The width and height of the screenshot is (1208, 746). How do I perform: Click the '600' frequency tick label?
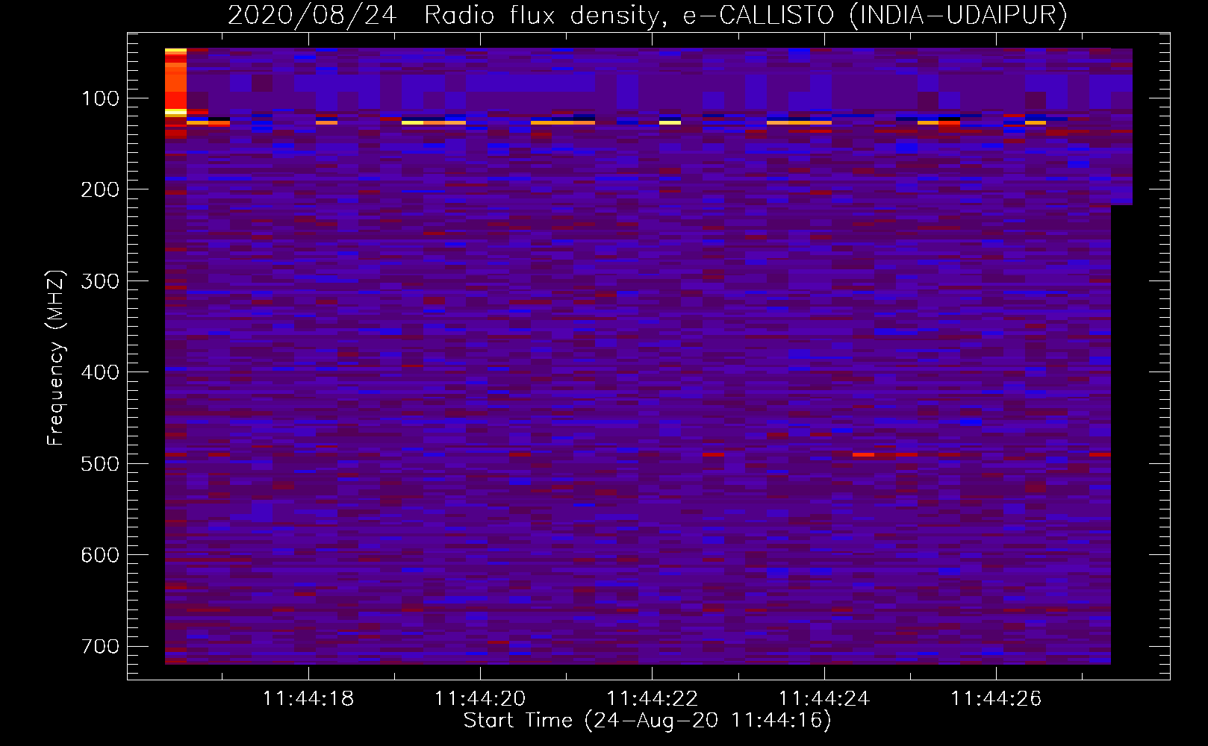tap(100, 555)
